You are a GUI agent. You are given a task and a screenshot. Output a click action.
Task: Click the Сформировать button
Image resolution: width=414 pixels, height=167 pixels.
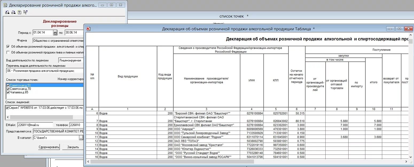pyautogui.click(x=49, y=147)
